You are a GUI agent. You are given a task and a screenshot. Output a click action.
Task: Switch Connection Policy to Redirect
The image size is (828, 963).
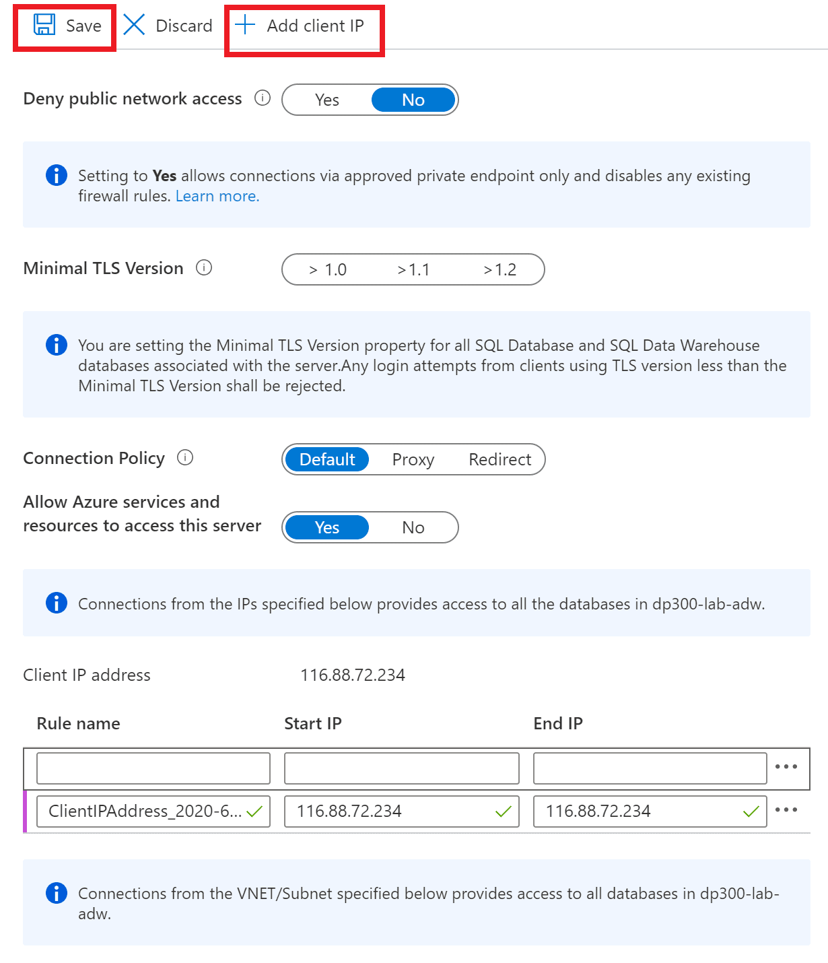499,459
